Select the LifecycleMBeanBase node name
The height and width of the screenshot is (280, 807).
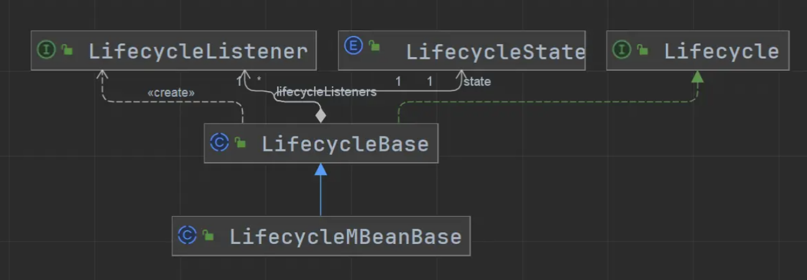pyautogui.click(x=345, y=237)
